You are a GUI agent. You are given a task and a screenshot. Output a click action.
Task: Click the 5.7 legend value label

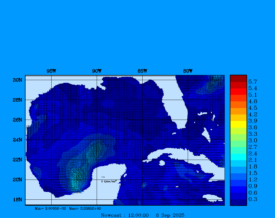pyautogui.click(x=253, y=81)
